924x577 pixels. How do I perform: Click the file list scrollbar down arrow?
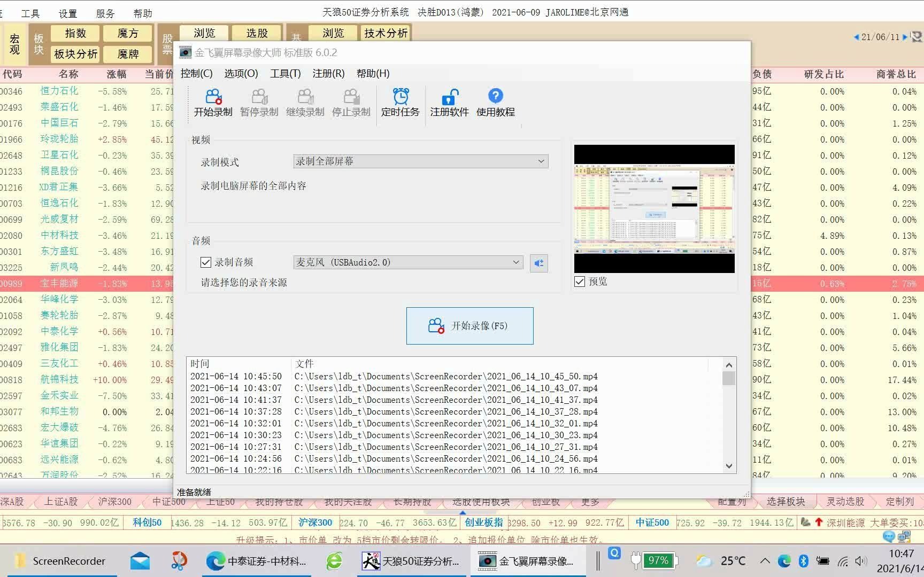(729, 466)
